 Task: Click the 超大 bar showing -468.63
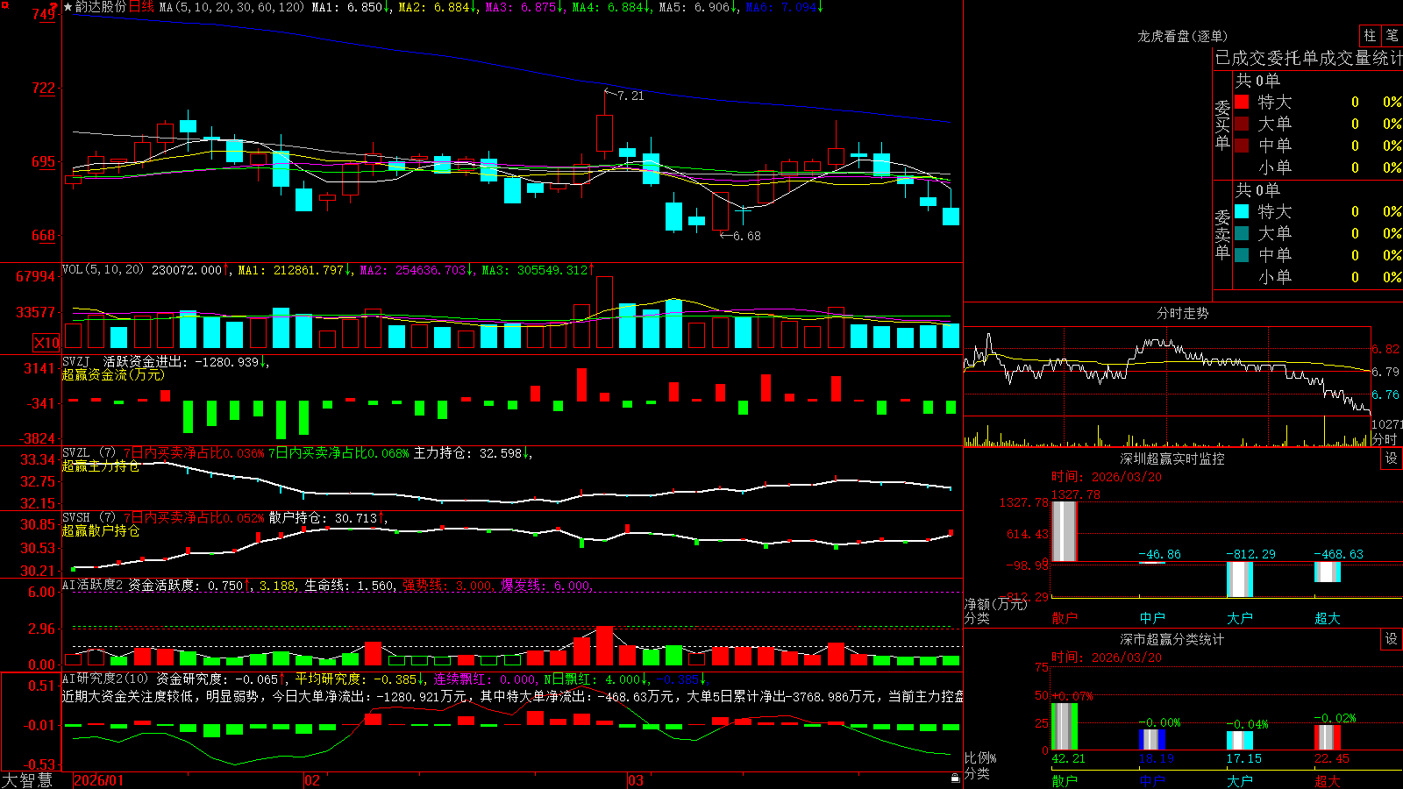(x=1327, y=572)
